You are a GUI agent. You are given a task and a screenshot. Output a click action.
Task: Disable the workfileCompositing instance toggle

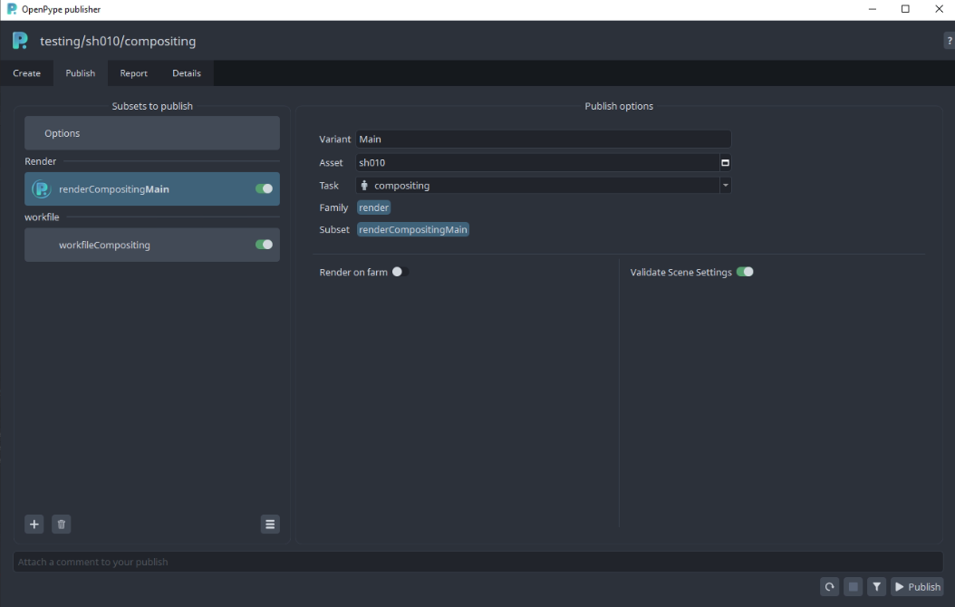pyautogui.click(x=265, y=244)
